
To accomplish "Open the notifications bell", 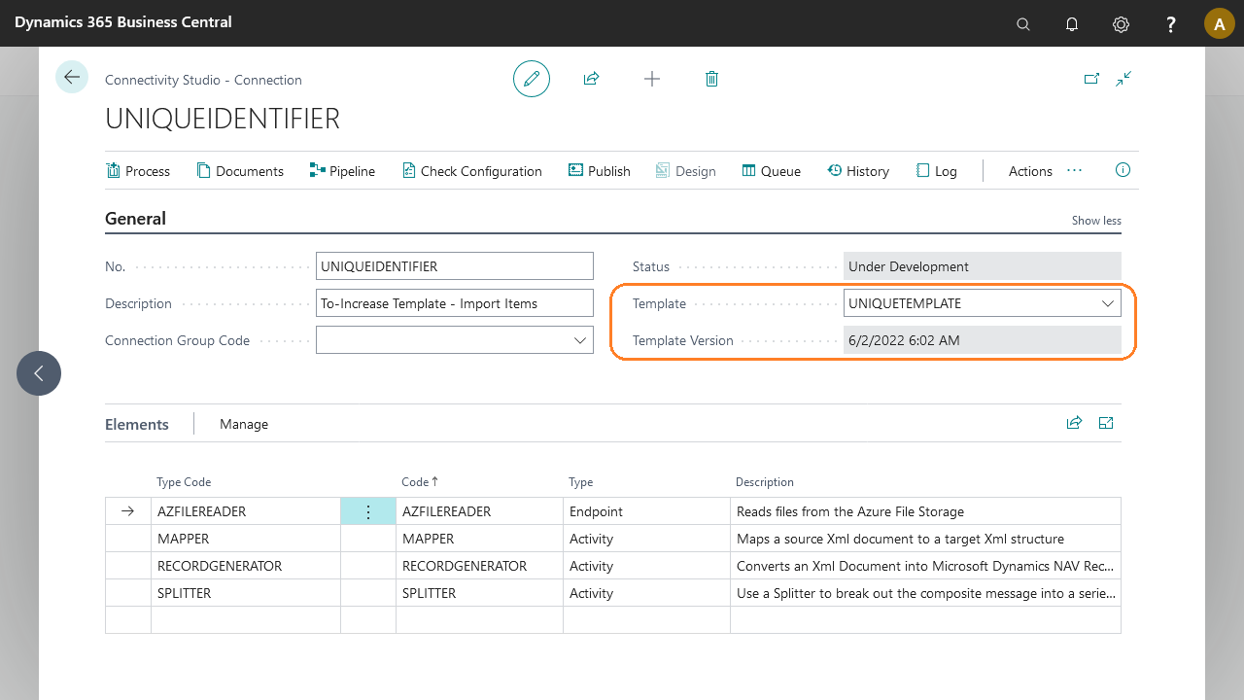I will coord(1072,24).
